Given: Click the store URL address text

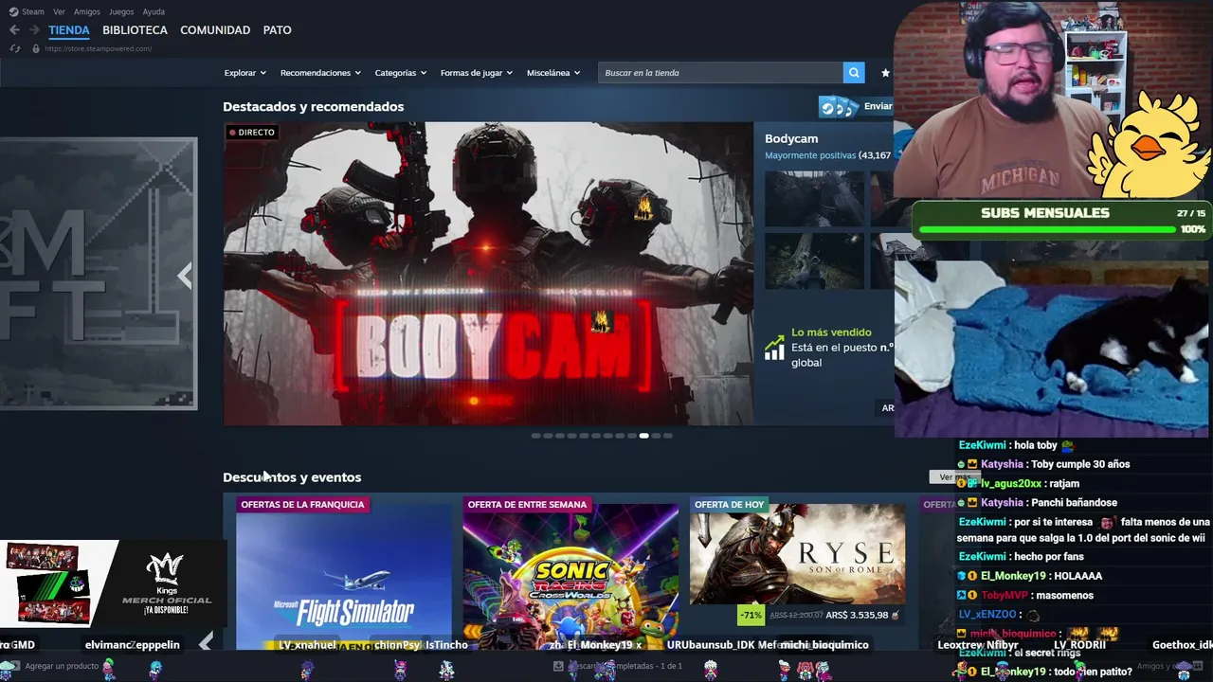Looking at the screenshot, I should click(99, 48).
